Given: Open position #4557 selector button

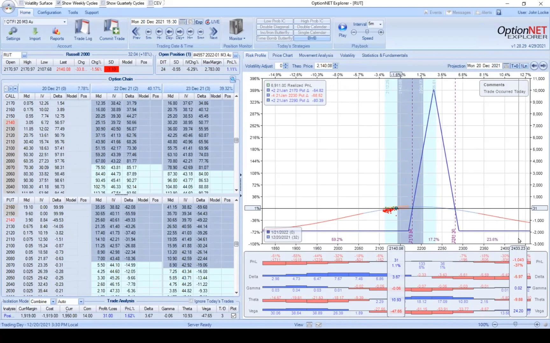Looking at the screenshot, I should click(236, 55).
